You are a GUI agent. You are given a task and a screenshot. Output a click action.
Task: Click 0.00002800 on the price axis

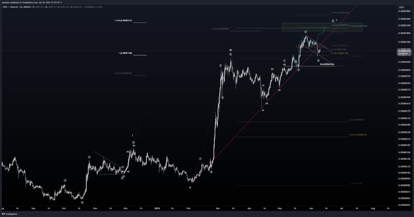tap(404, 11)
